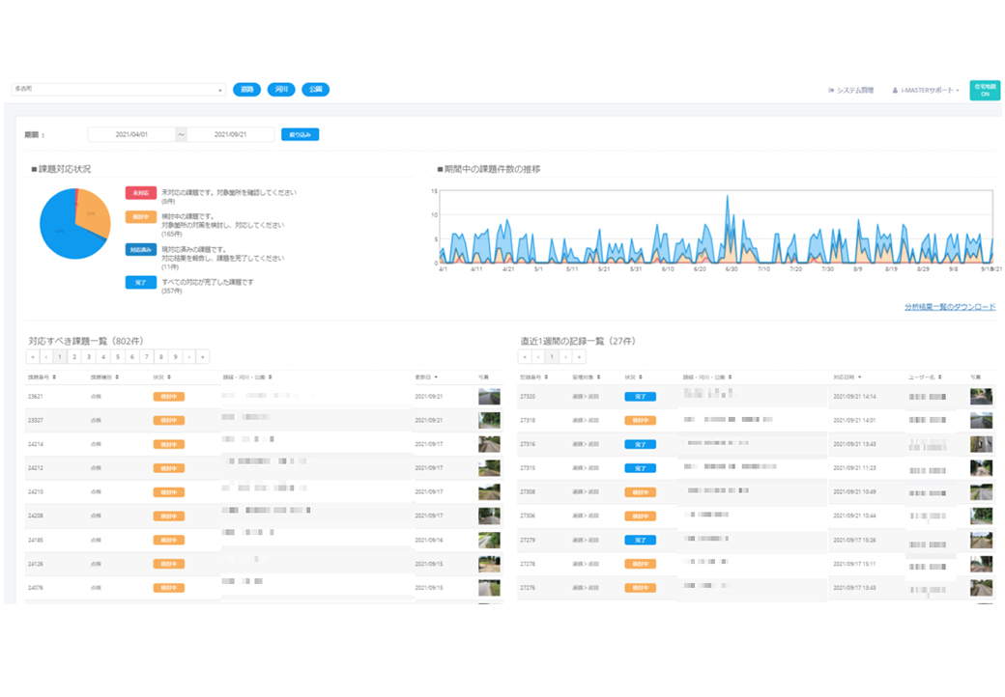1005x697 pixels.
Task: Click 分析結果一覧のダウンロード link
Action: tap(949, 307)
